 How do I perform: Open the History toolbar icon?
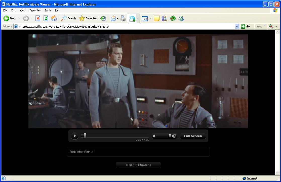(103, 18)
